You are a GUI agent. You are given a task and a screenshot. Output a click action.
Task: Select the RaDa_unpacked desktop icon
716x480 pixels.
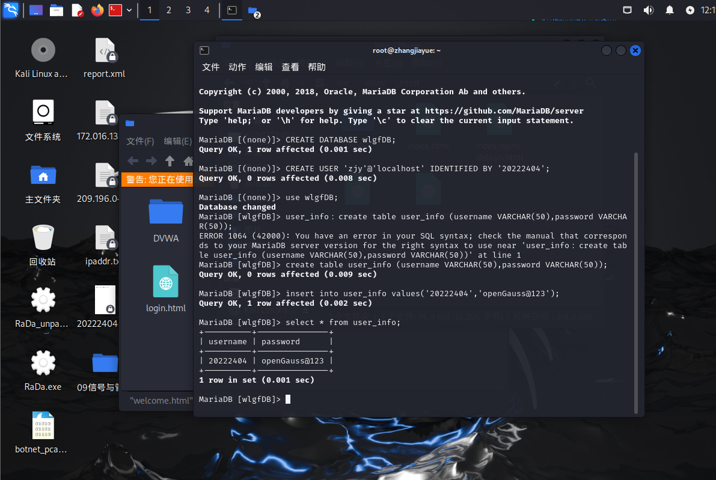(41, 308)
